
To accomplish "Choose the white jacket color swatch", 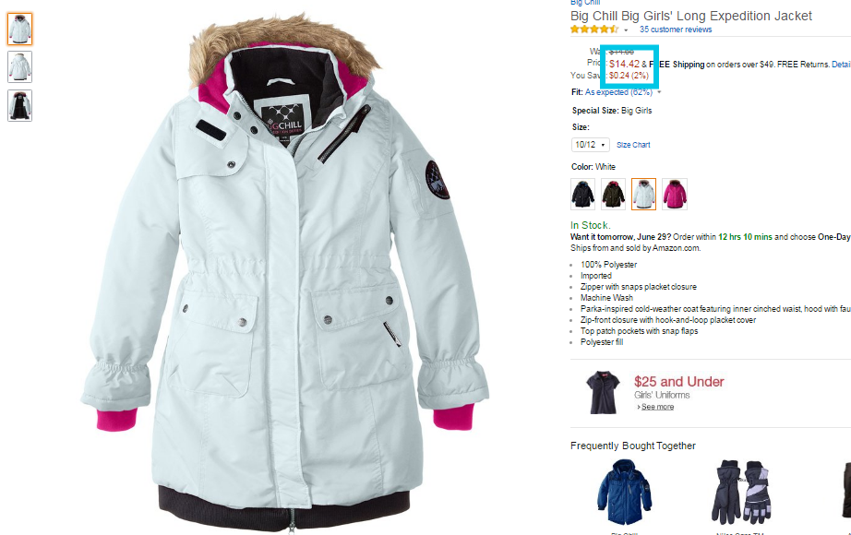I will click(x=643, y=194).
